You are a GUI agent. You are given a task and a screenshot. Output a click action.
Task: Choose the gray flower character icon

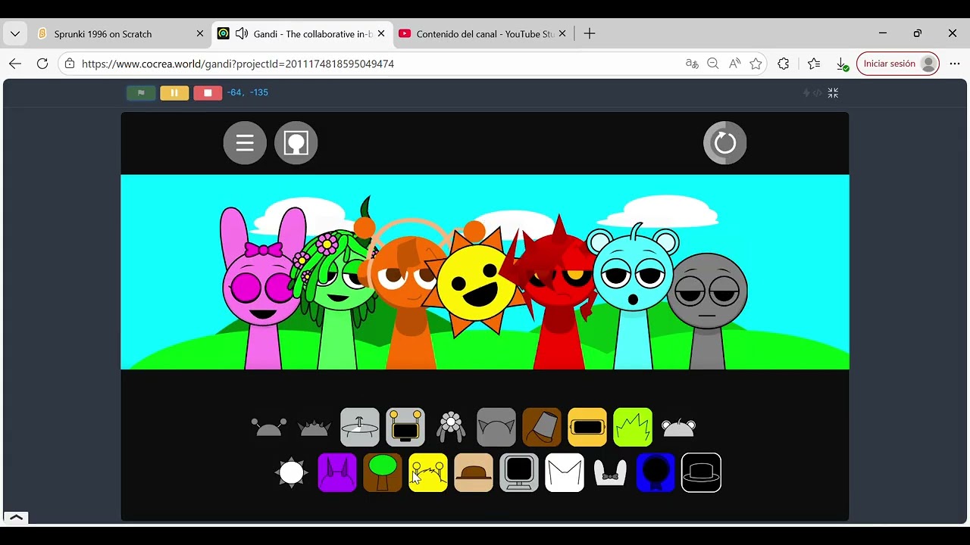[451, 427]
